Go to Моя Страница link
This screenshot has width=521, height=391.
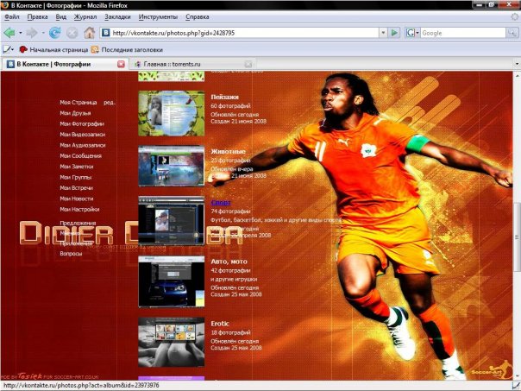(78, 103)
